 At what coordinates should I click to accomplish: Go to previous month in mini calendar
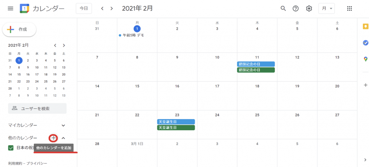click(x=55, y=45)
